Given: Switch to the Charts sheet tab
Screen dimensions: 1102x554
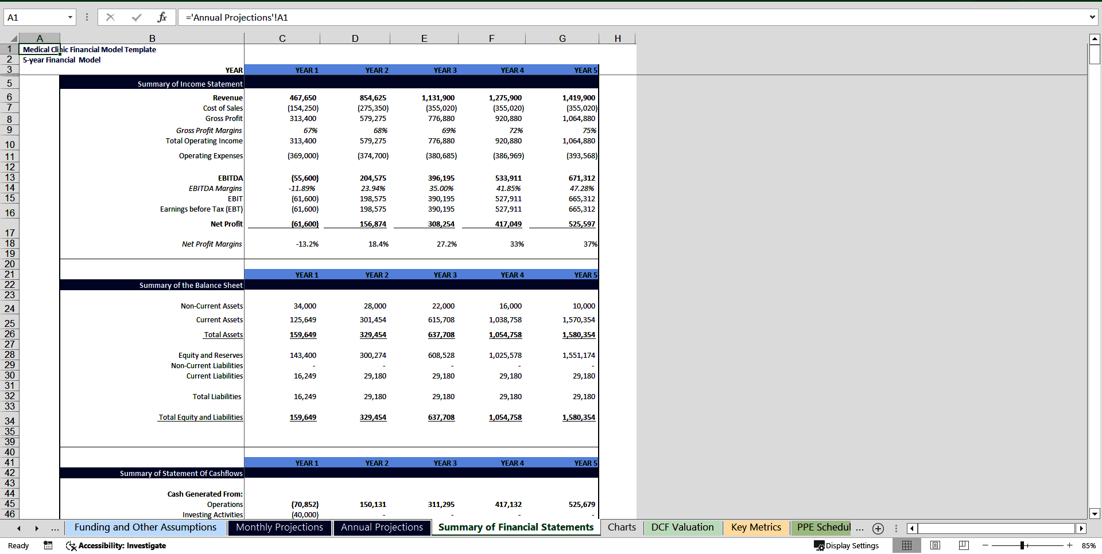Looking at the screenshot, I should pyautogui.click(x=622, y=528).
